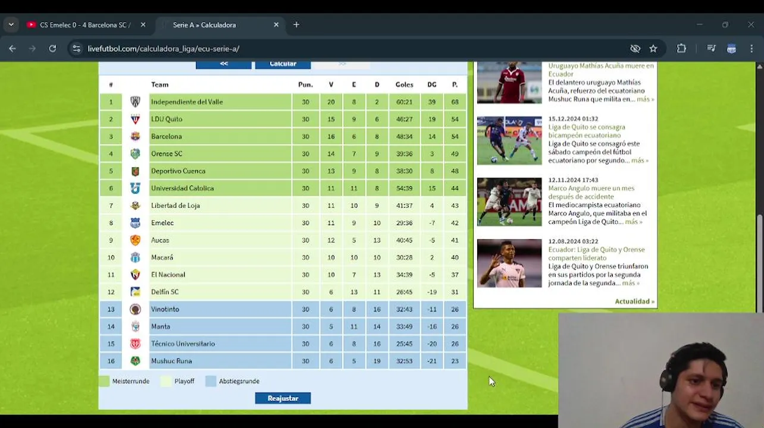Open thumbnail of Liga de Quito bicampeón article
The image size is (764, 428).
pyautogui.click(x=509, y=141)
